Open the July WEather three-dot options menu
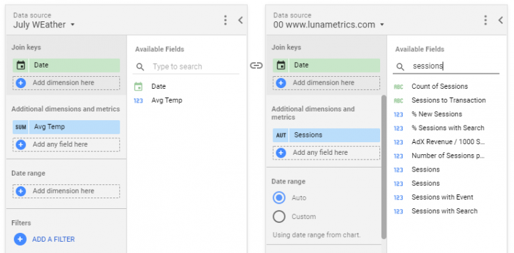Image resolution: width=514 pixels, height=253 pixels. click(225, 20)
